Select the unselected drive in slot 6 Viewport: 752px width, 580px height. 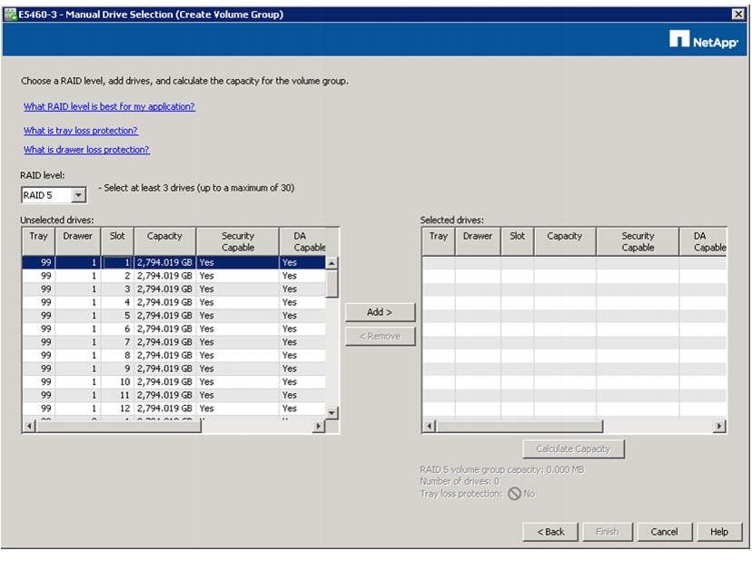pos(173,329)
